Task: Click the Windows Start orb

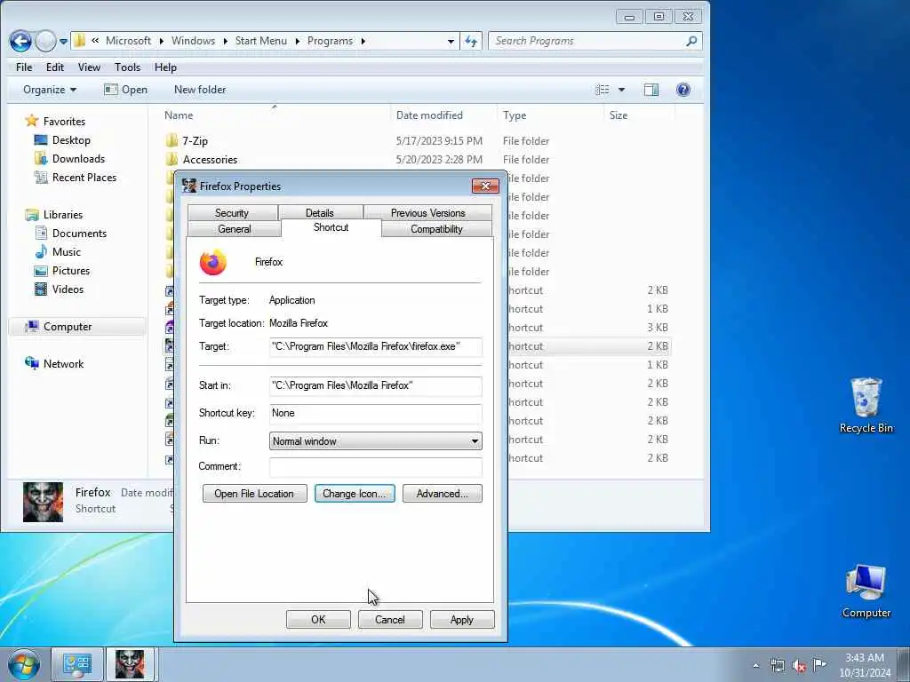Action: coord(24,664)
